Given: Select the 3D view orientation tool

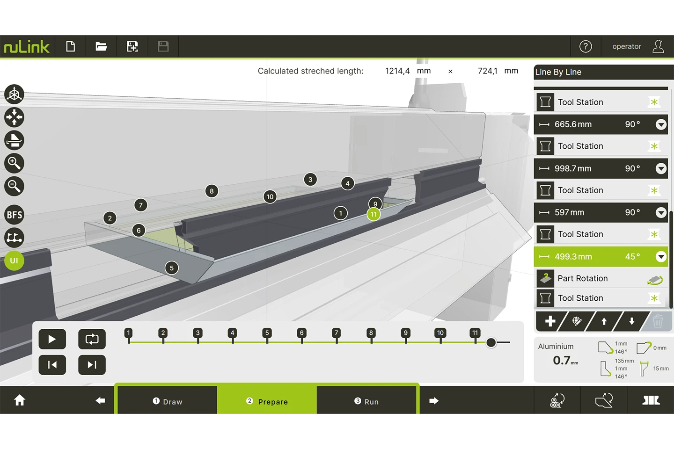Looking at the screenshot, I should (14, 94).
